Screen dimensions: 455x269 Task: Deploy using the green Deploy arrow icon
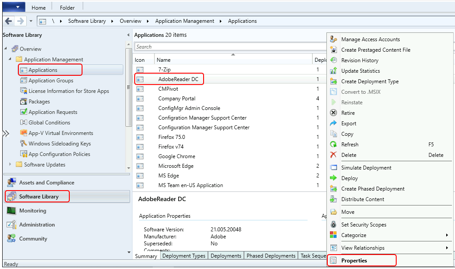[334, 178]
